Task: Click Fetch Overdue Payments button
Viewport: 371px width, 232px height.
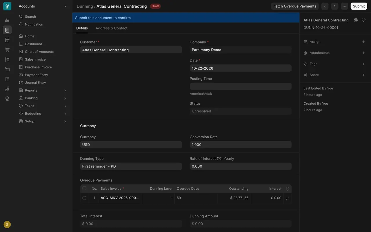Action: [x=295, y=6]
